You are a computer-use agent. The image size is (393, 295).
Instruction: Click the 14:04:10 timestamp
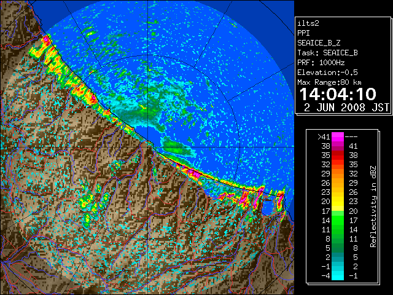point(338,94)
